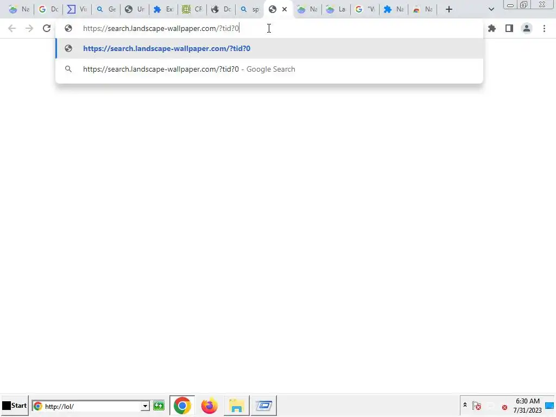Open Firefox from the taskbar
556x417 pixels.
pyautogui.click(x=209, y=406)
